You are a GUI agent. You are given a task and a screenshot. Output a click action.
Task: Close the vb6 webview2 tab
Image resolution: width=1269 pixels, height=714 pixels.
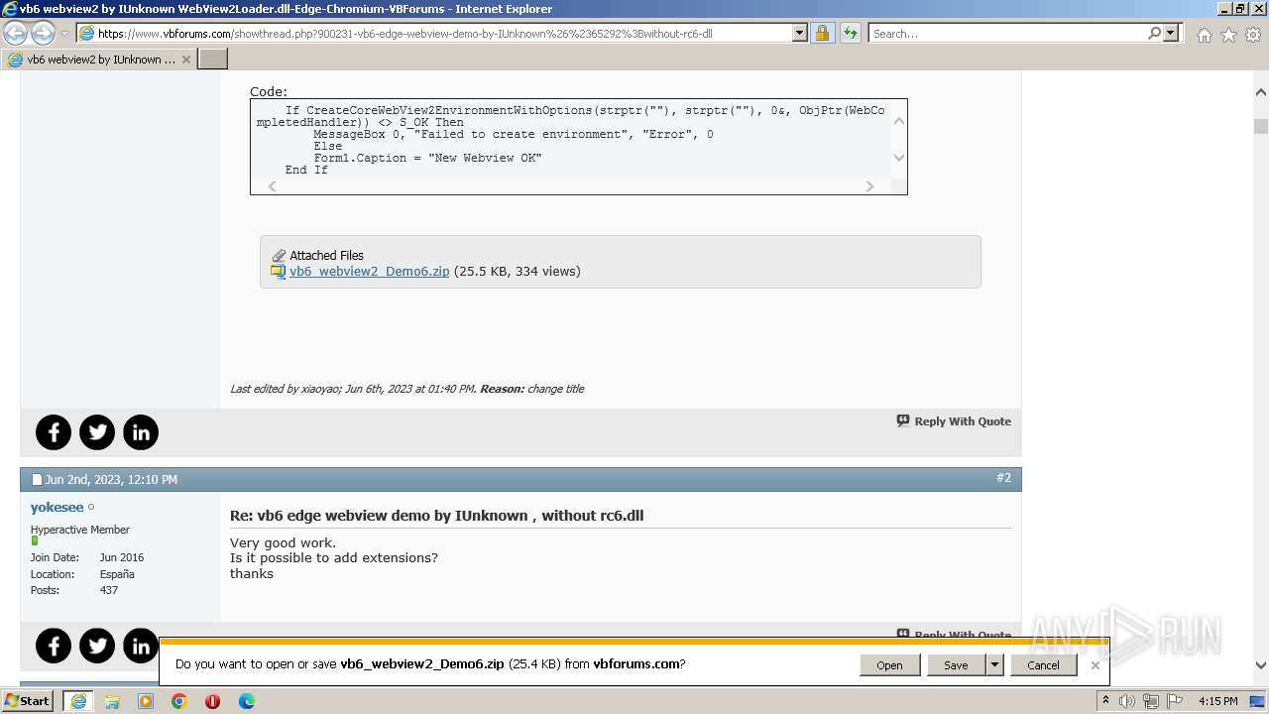tap(185, 59)
